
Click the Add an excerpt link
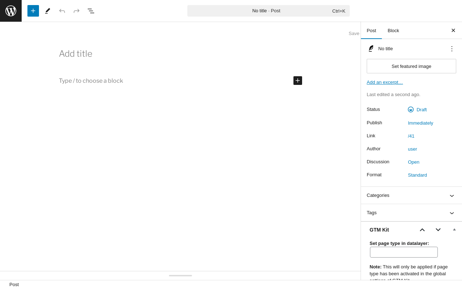[385, 82]
